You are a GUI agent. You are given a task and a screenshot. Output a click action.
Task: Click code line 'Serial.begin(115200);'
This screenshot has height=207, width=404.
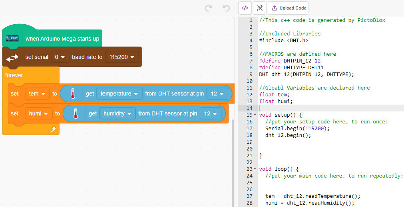point(297,129)
